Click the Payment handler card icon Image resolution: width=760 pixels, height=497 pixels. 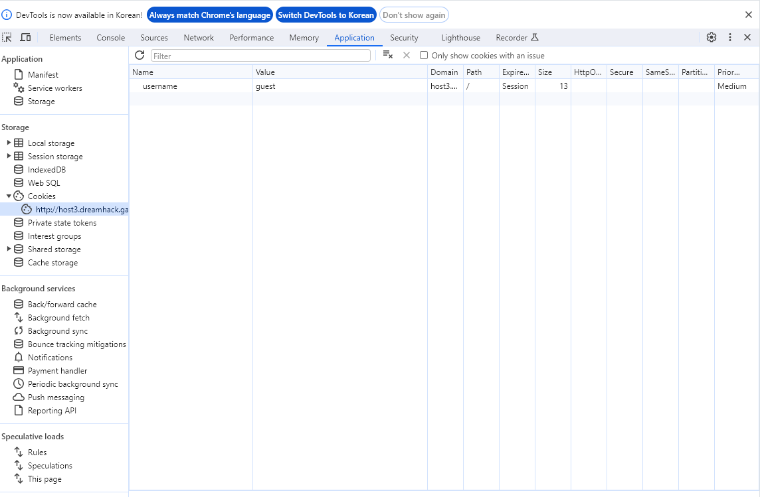[x=19, y=370]
